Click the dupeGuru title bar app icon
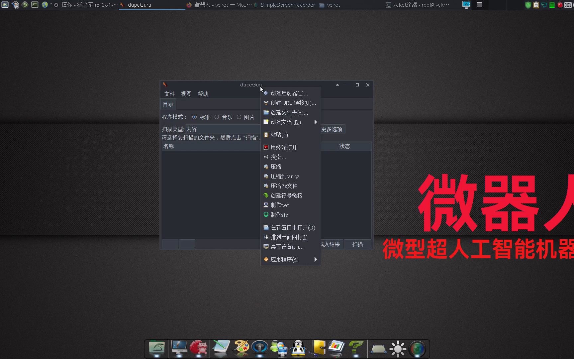574x359 pixels. (x=165, y=85)
